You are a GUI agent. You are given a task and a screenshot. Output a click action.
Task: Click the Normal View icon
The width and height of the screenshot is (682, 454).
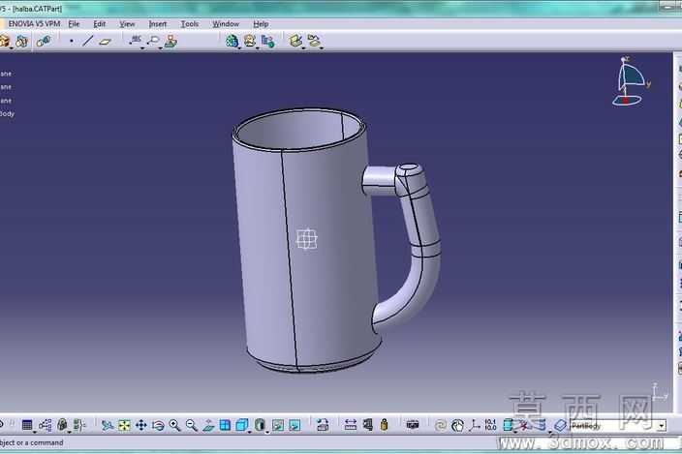(x=208, y=425)
